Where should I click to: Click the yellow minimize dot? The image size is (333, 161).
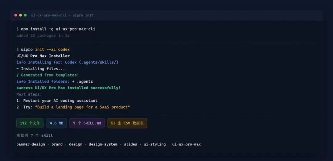tap(21, 15)
